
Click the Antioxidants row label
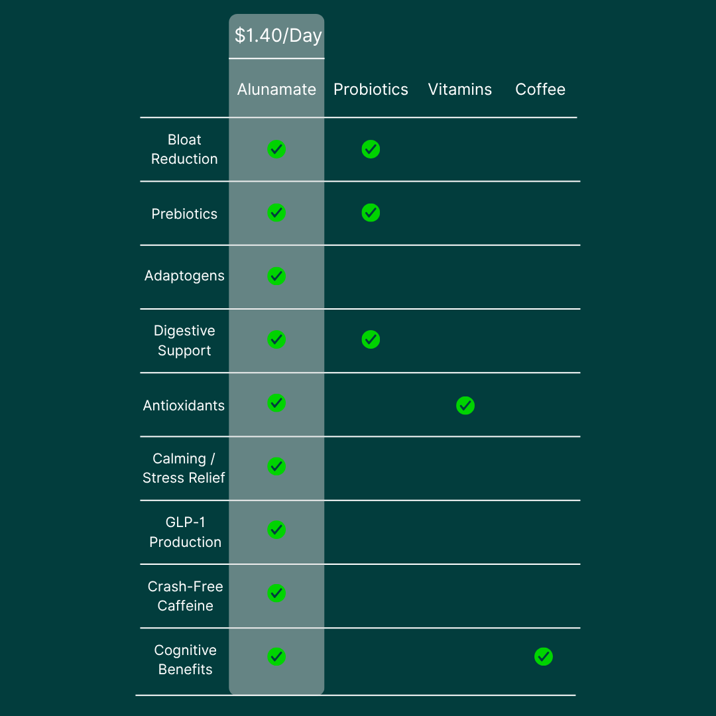[x=184, y=406]
